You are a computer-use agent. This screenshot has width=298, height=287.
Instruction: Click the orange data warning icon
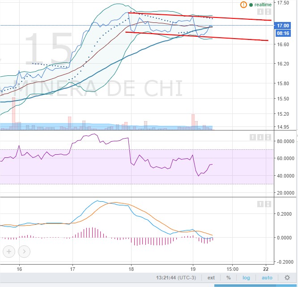click(243, 4)
